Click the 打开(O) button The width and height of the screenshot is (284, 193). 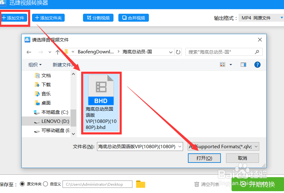(x=204, y=158)
